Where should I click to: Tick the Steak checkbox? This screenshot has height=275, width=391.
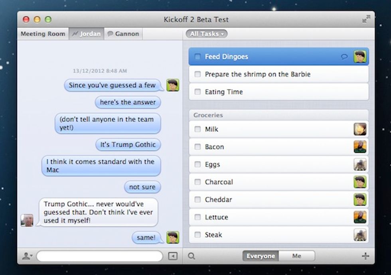click(197, 235)
